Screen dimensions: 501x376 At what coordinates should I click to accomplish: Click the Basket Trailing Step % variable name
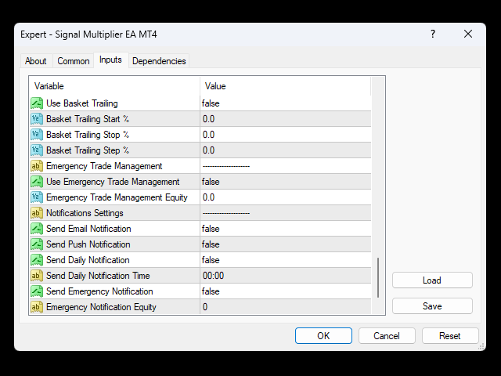coord(88,150)
